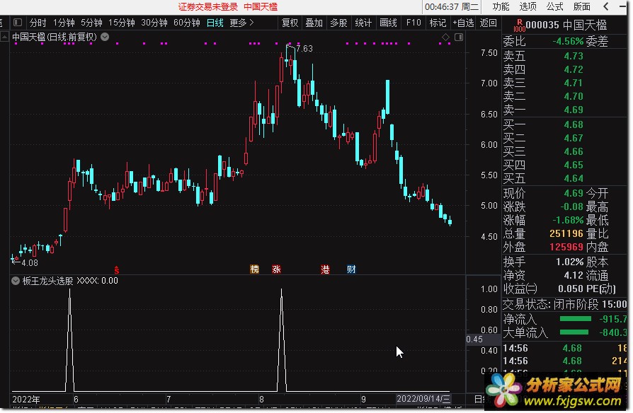633x413 pixels.
Task: Click the 外盘 value 125969
Action: pyautogui.click(x=566, y=247)
